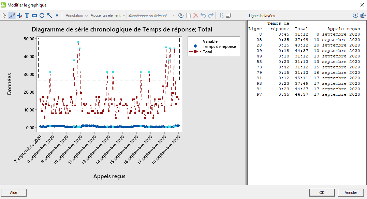Click the Appels reçus column header
367x199 pixels.
click(x=343, y=29)
